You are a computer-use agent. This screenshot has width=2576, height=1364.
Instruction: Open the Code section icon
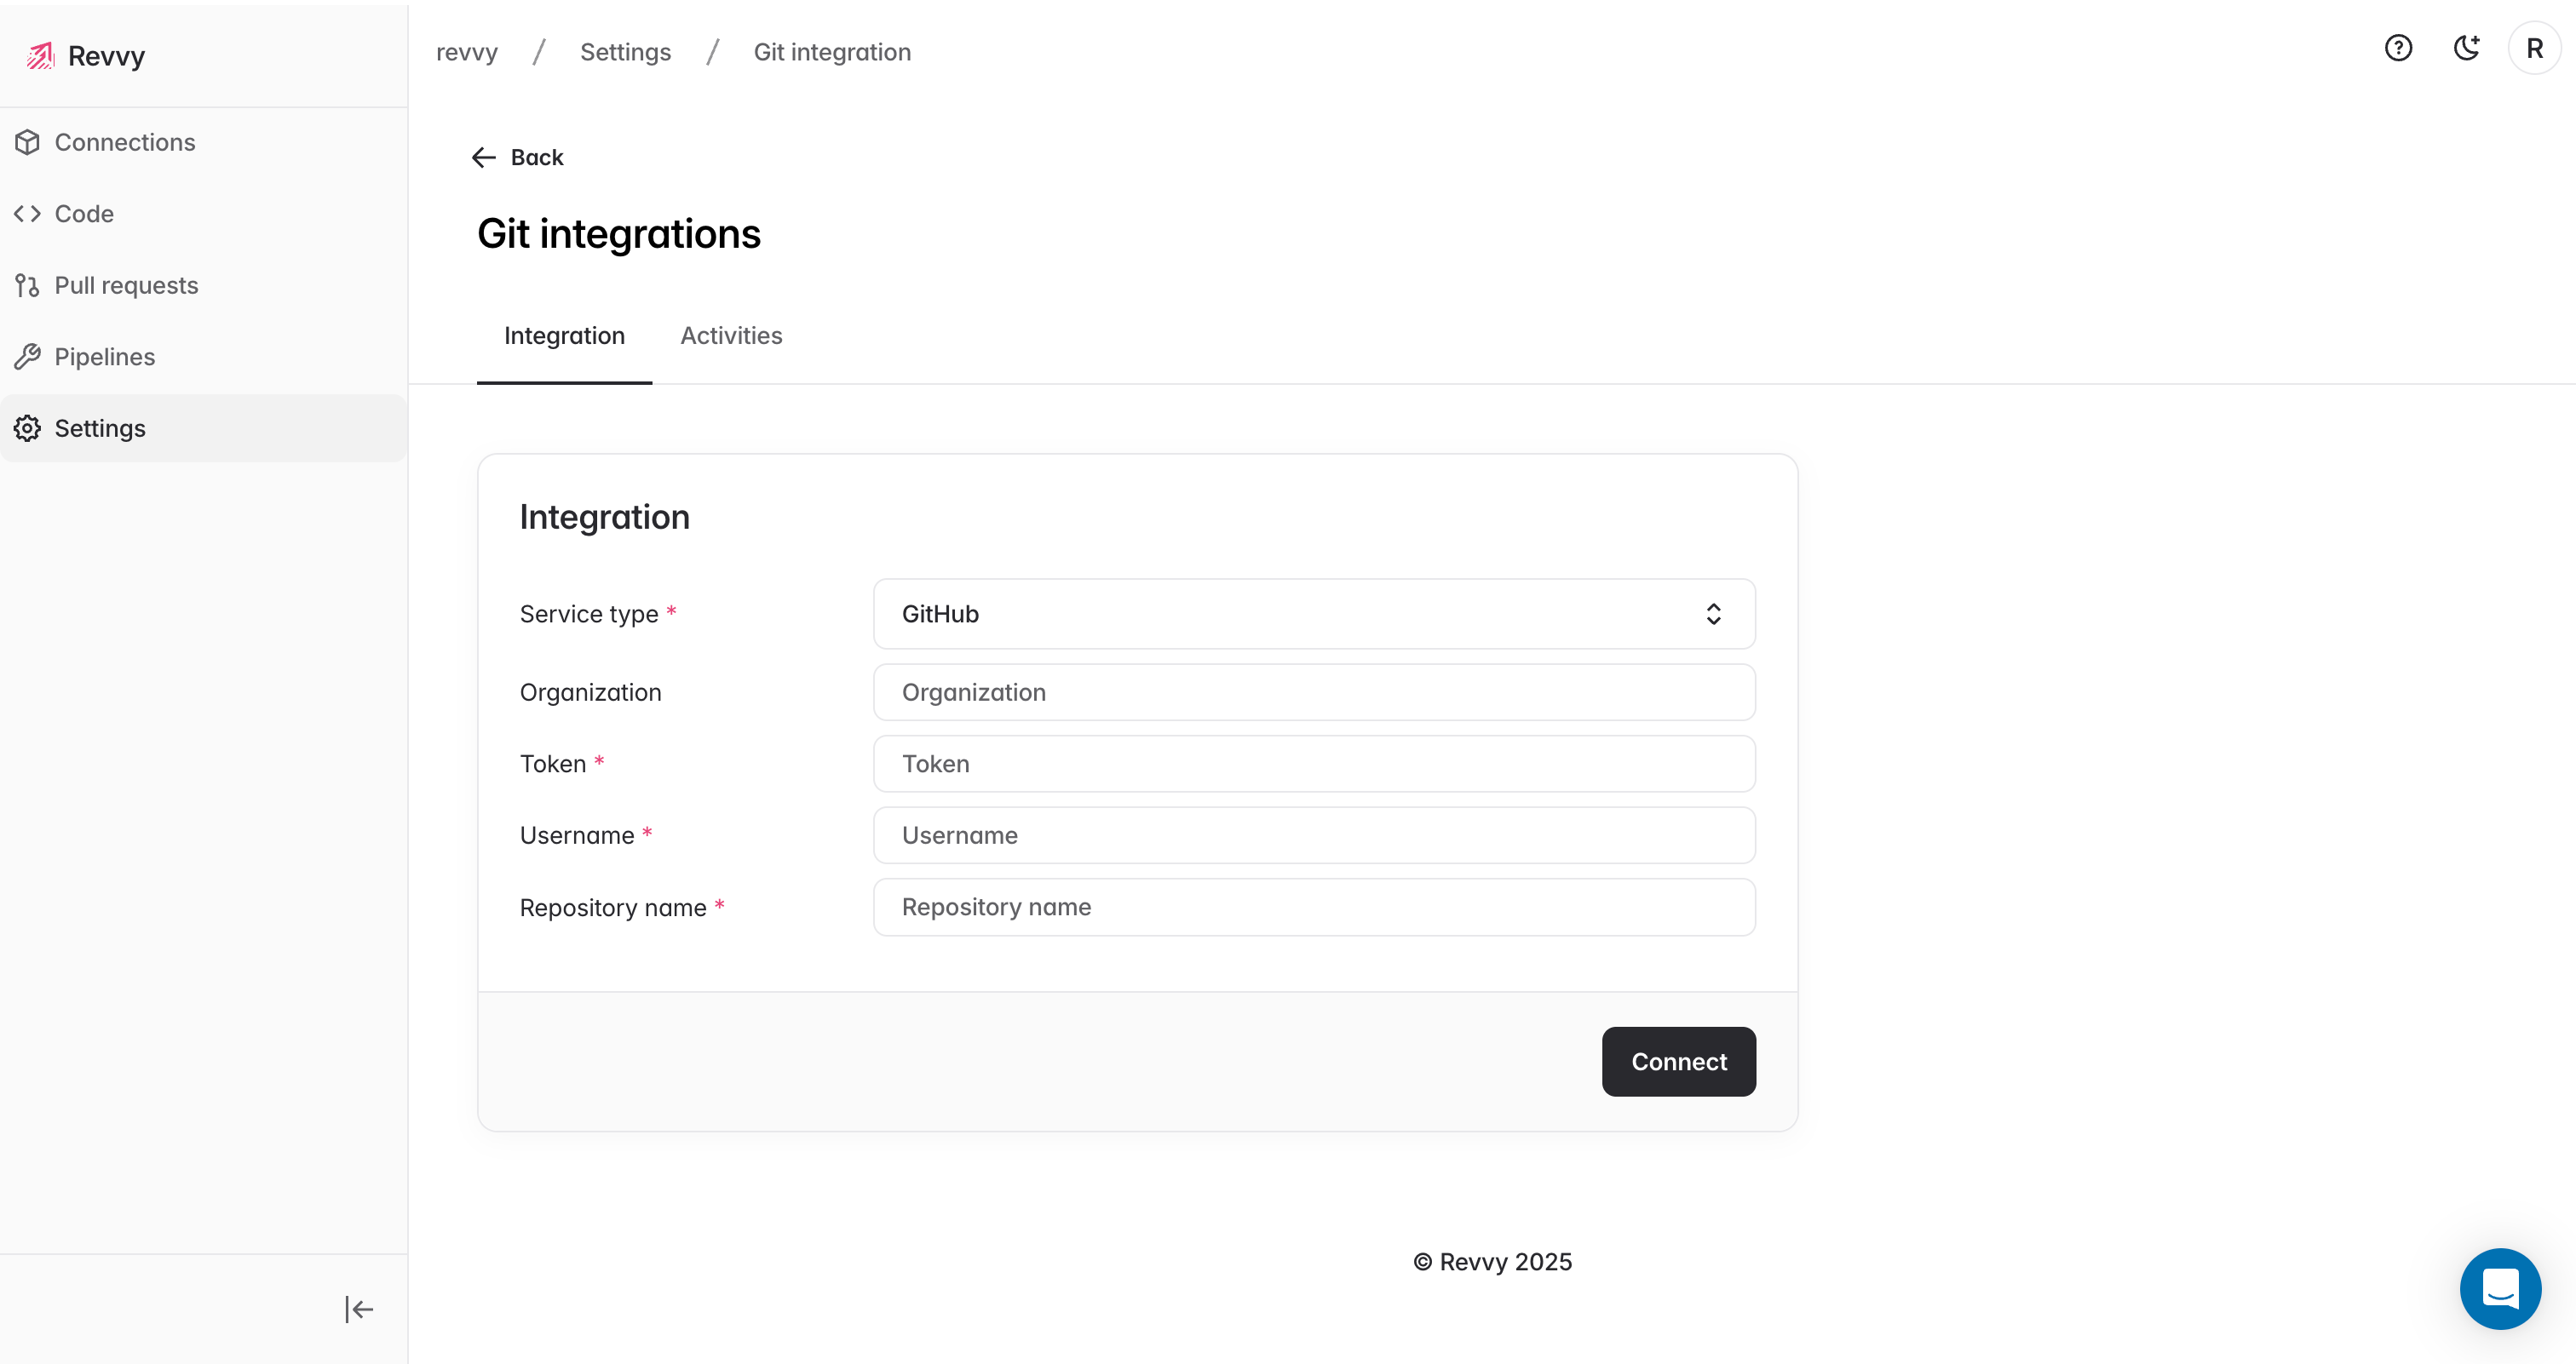28,214
